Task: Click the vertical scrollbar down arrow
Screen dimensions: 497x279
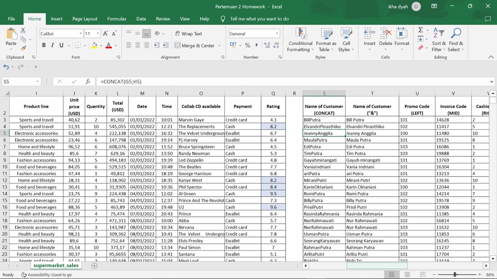Action: 493,258
